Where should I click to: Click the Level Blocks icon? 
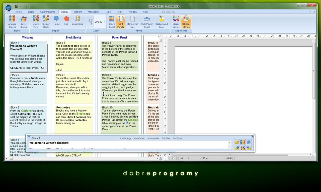point(24,22)
